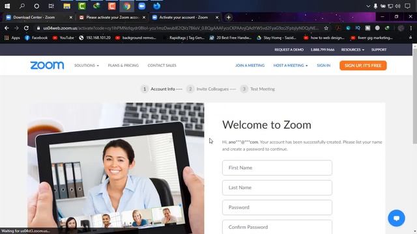
Task: Expand HOST A MEETING dropdown
Action: pos(291,65)
